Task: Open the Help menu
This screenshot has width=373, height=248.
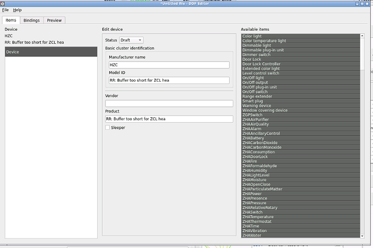Action: [17, 10]
